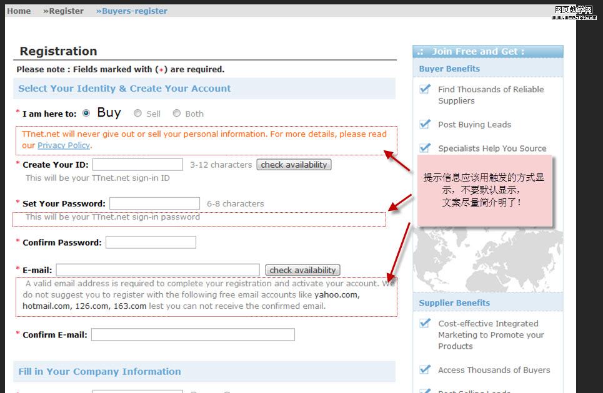Go to Home breadcrumb
This screenshot has width=603, height=393.
pyautogui.click(x=19, y=11)
